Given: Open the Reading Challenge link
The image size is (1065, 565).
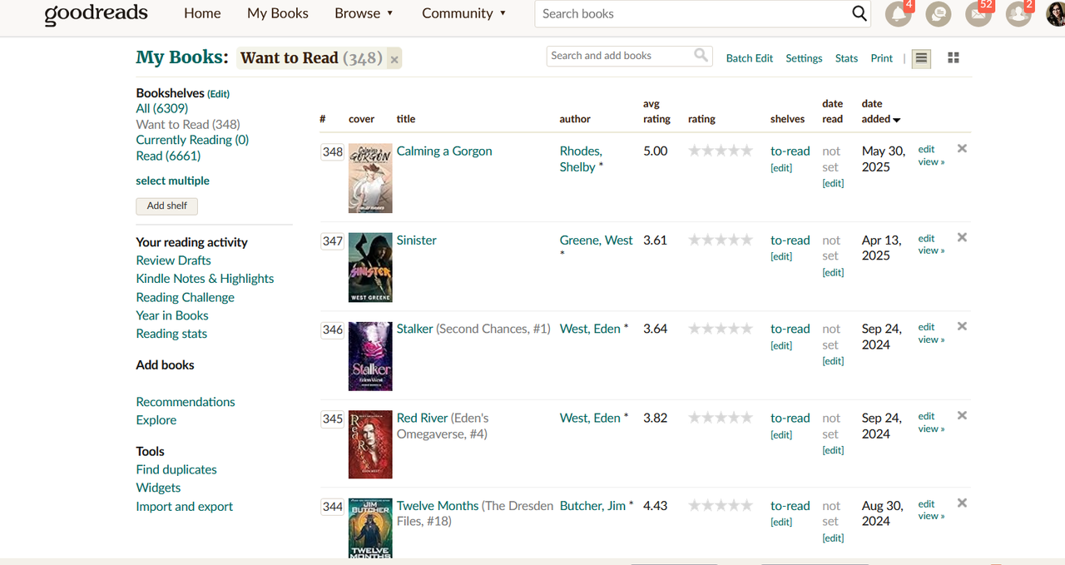Looking at the screenshot, I should (x=186, y=297).
